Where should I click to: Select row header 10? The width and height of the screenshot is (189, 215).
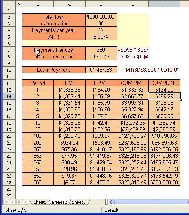tap(9, 70)
